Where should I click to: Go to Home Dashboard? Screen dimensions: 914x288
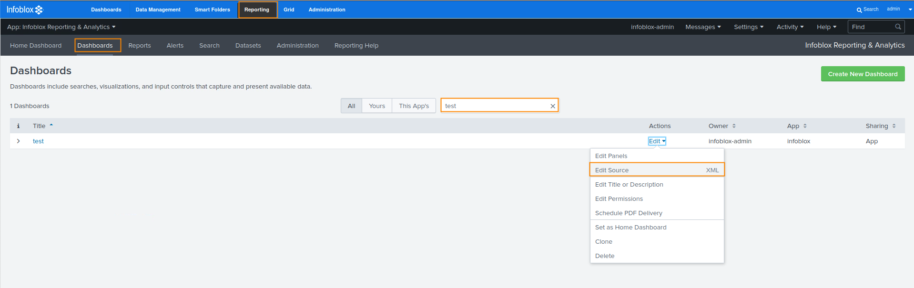coord(36,46)
